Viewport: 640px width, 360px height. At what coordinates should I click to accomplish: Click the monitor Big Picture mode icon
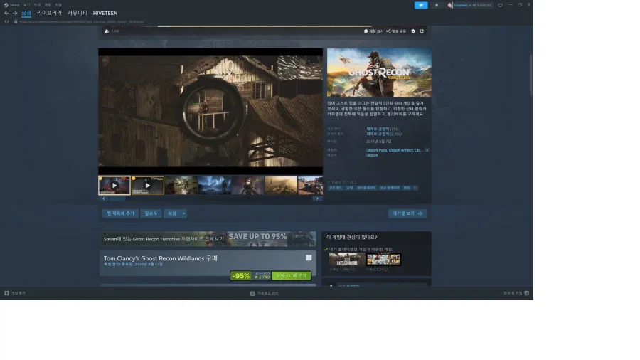pos(500,5)
